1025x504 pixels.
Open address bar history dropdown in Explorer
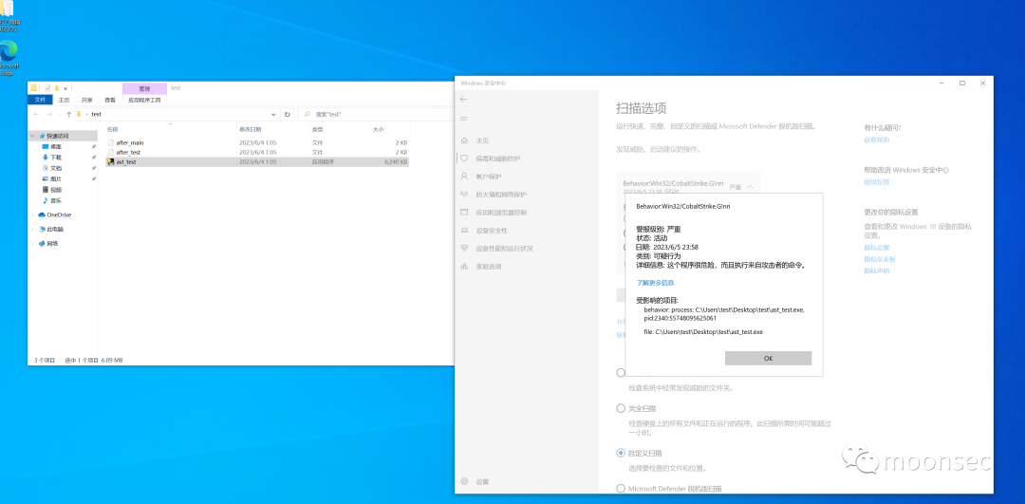(275, 115)
